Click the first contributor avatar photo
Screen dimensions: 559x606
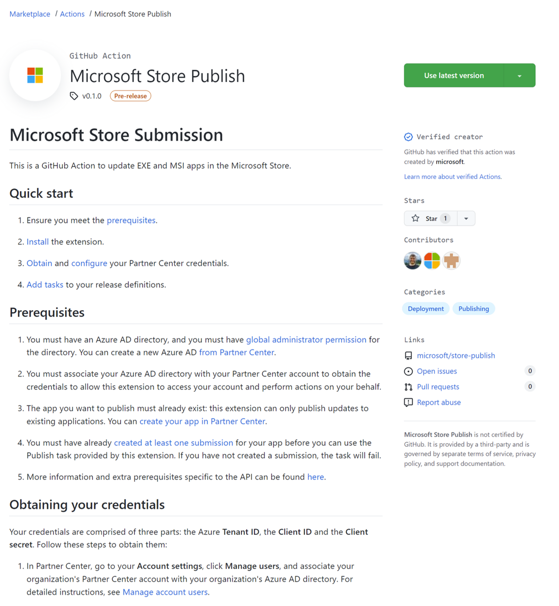click(x=413, y=261)
